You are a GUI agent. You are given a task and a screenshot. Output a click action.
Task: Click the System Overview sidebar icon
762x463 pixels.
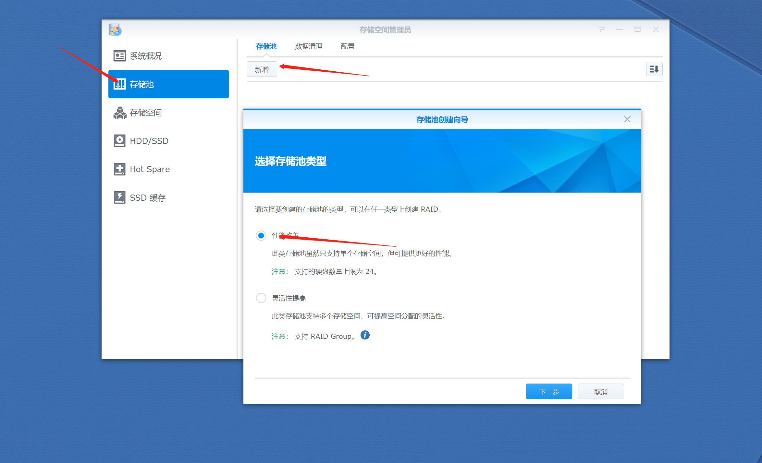(x=119, y=56)
